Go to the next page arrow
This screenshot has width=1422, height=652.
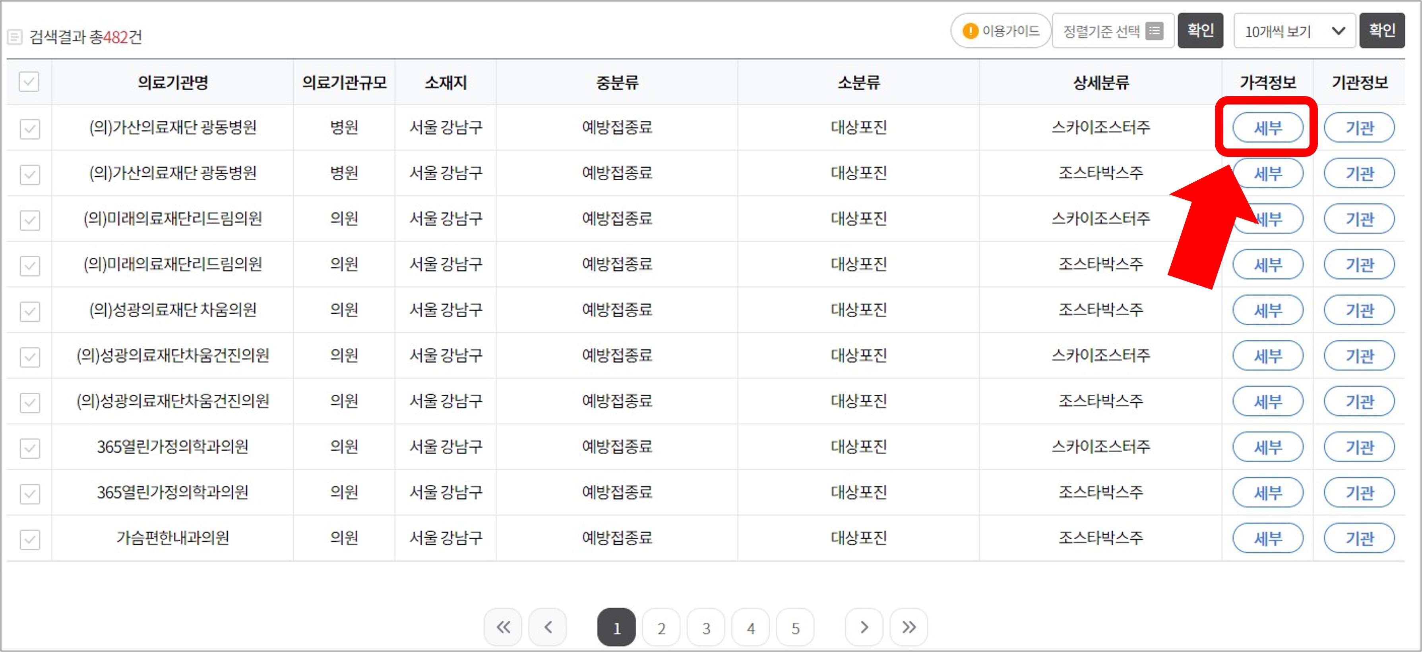coord(864,627)
